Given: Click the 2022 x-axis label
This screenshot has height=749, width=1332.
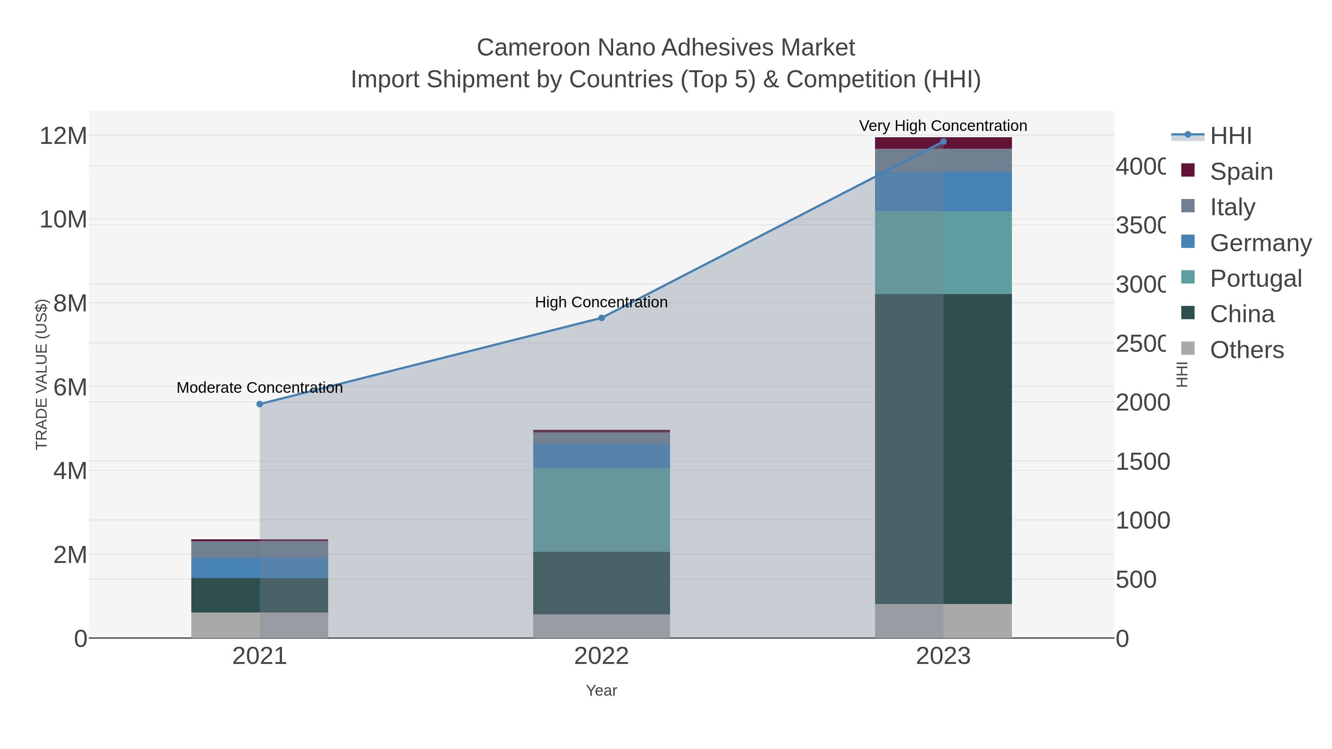Looking at the screenshot, I should click(601, 657).
